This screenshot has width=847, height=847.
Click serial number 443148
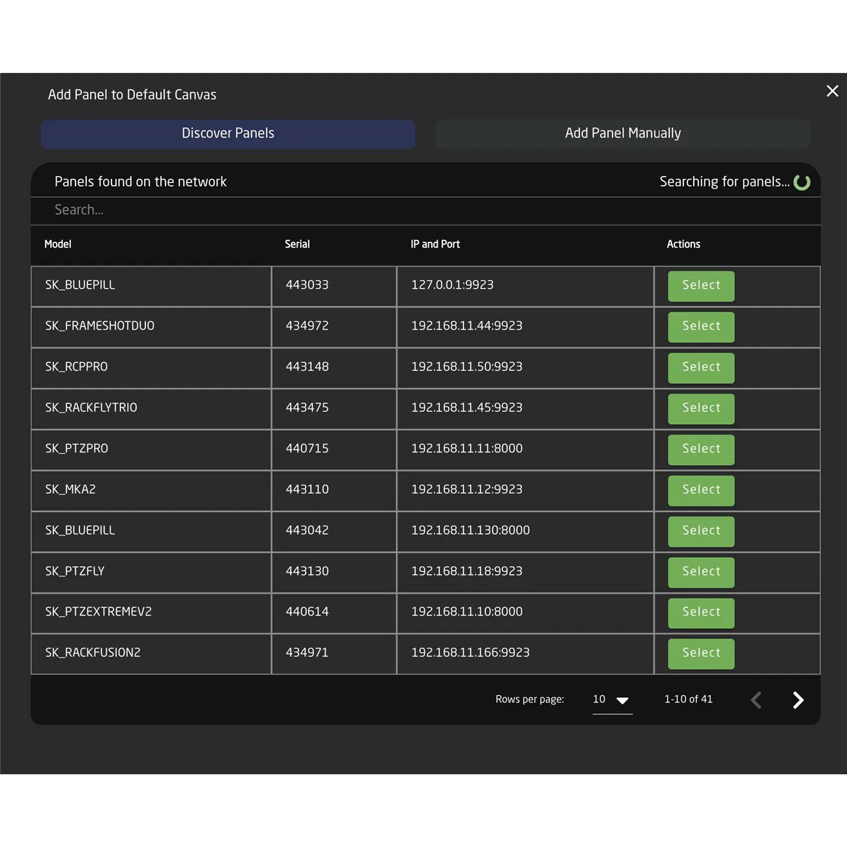point(307,367)
